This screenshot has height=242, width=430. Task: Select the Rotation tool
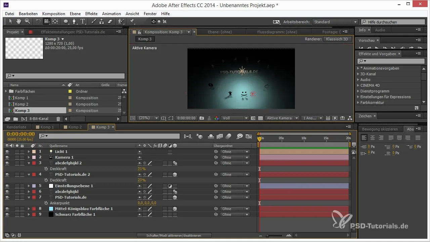coord(38,22)
